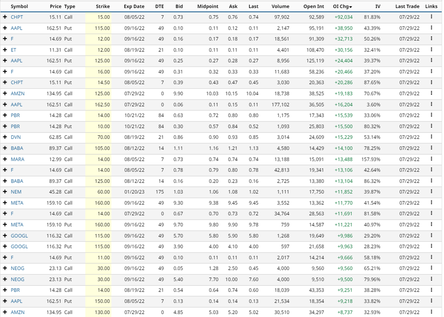
Task: Sort by the Open Int column header
Action: coord(314,6)
